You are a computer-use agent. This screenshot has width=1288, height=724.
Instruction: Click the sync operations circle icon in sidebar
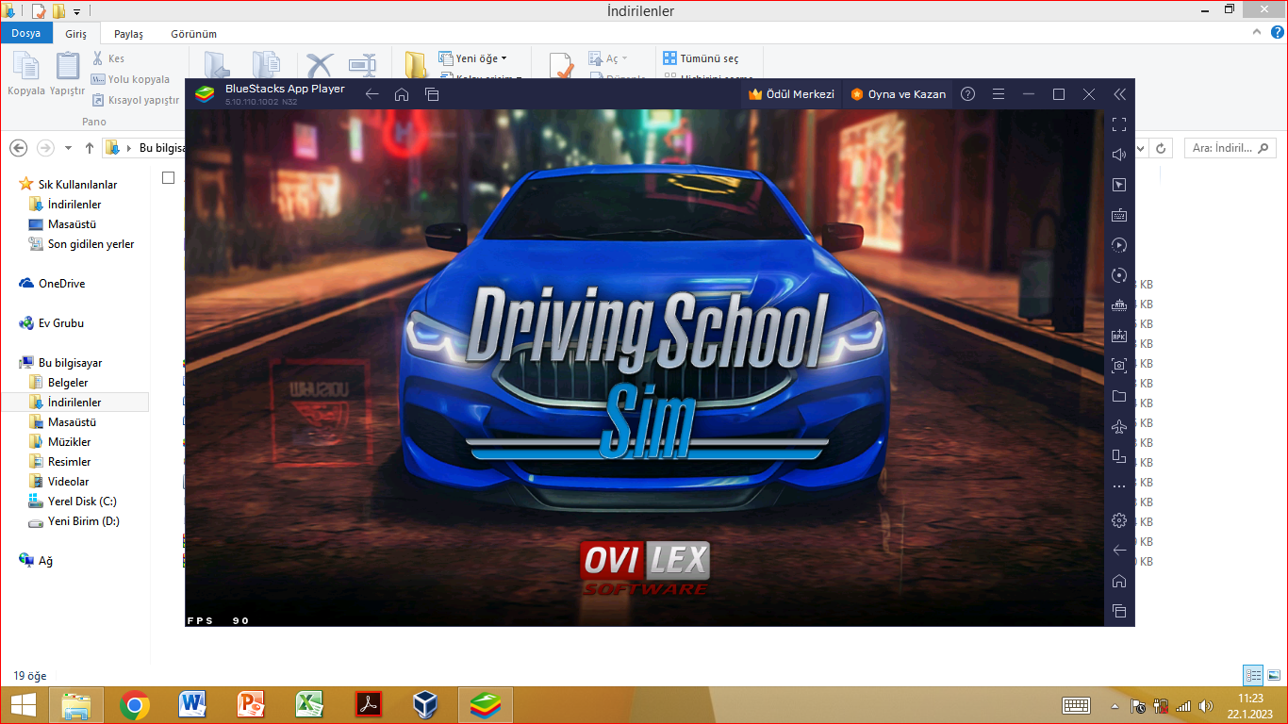tap(1119, 275)
